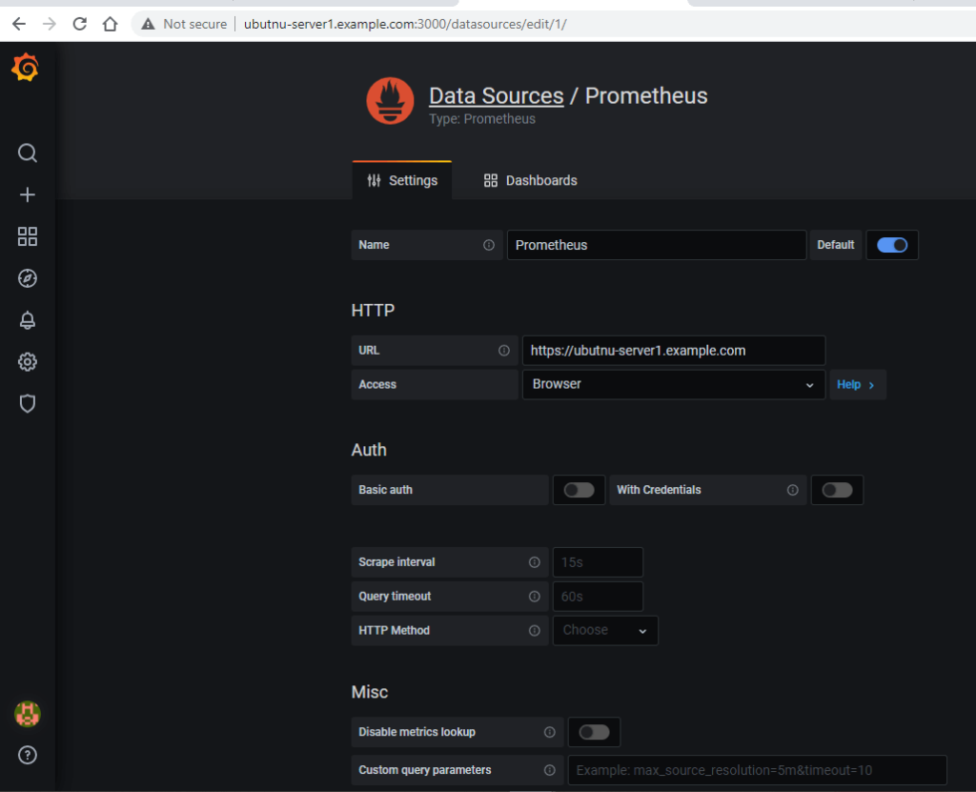The width and height of the screenshot is (976, 792).
Task: Click info icon next to With Credentials
Action: [792, 490]
